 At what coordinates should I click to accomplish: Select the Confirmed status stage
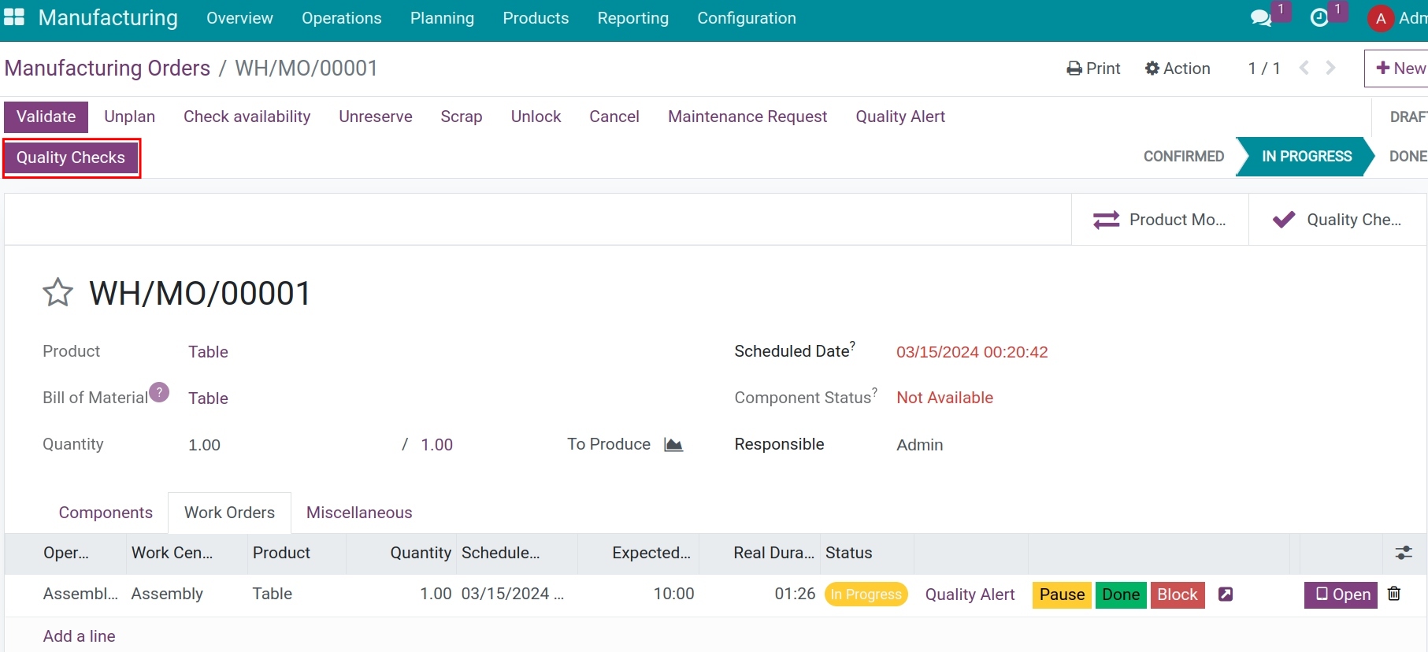click(1184, 156)
